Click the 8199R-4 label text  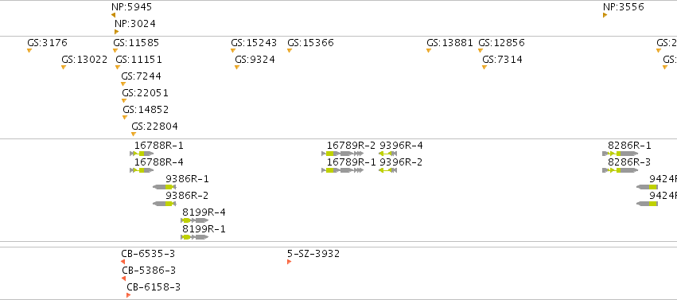[204, 212]
